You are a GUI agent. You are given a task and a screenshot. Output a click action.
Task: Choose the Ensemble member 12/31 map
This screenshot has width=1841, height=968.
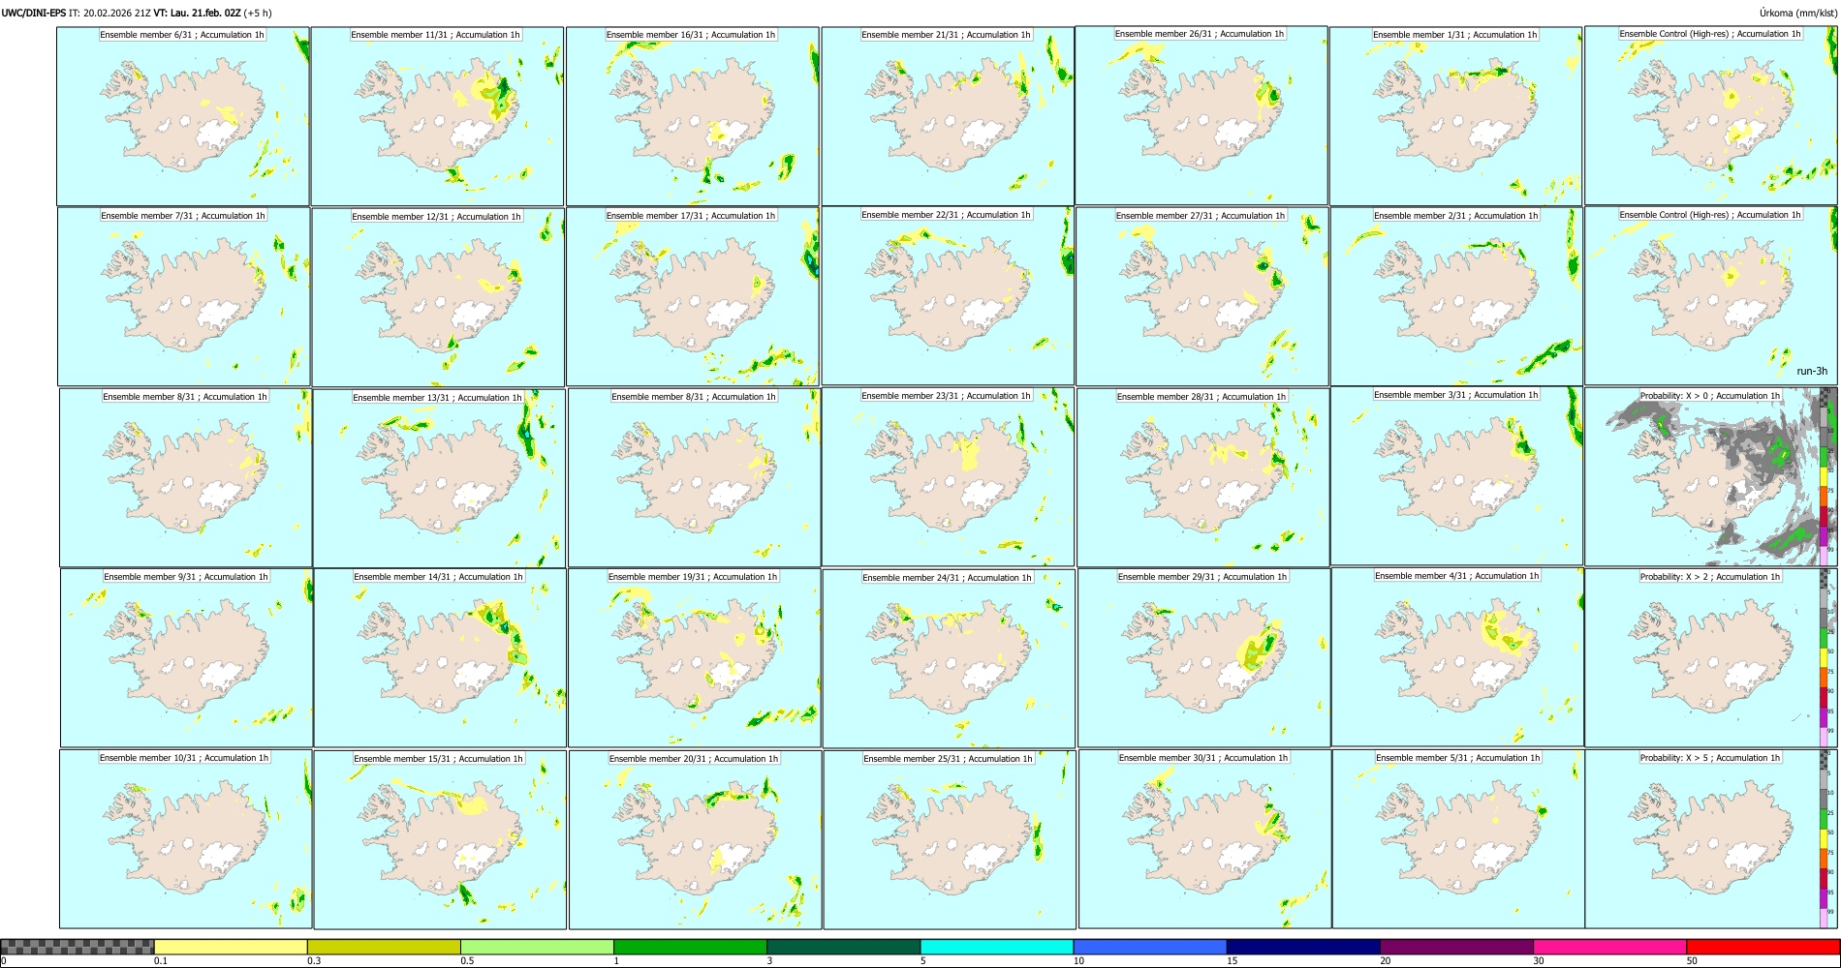point(438,297)
